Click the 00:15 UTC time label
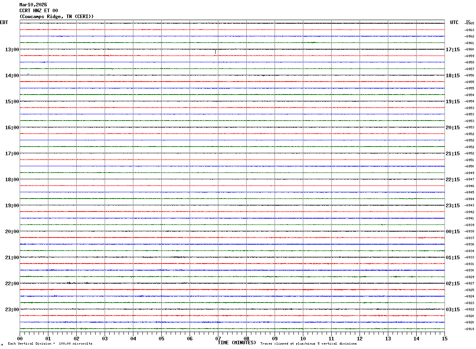The image size is (476, 349). (x=453, y=232)
